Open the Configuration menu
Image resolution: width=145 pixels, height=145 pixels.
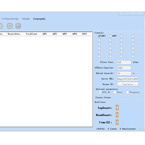(x=10, y=19)
